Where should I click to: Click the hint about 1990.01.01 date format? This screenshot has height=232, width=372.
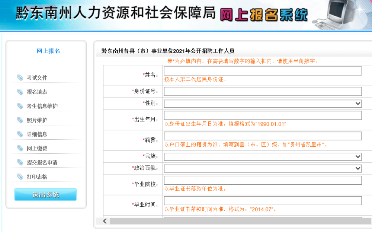[x=225, y=124]
